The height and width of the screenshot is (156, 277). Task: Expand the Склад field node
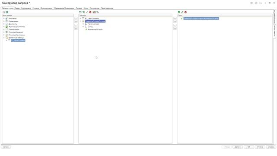coord(83,27)
